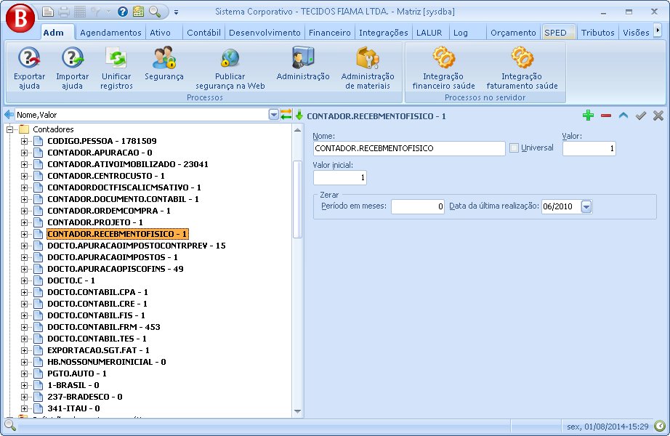The height and width of the screenshot is (436, 670).
Task: Click the Período em meses field
Action: point(418,207)
